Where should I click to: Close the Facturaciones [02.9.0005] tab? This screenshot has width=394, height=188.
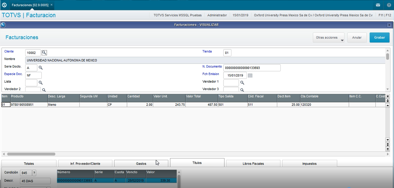(x=51, y=5)
